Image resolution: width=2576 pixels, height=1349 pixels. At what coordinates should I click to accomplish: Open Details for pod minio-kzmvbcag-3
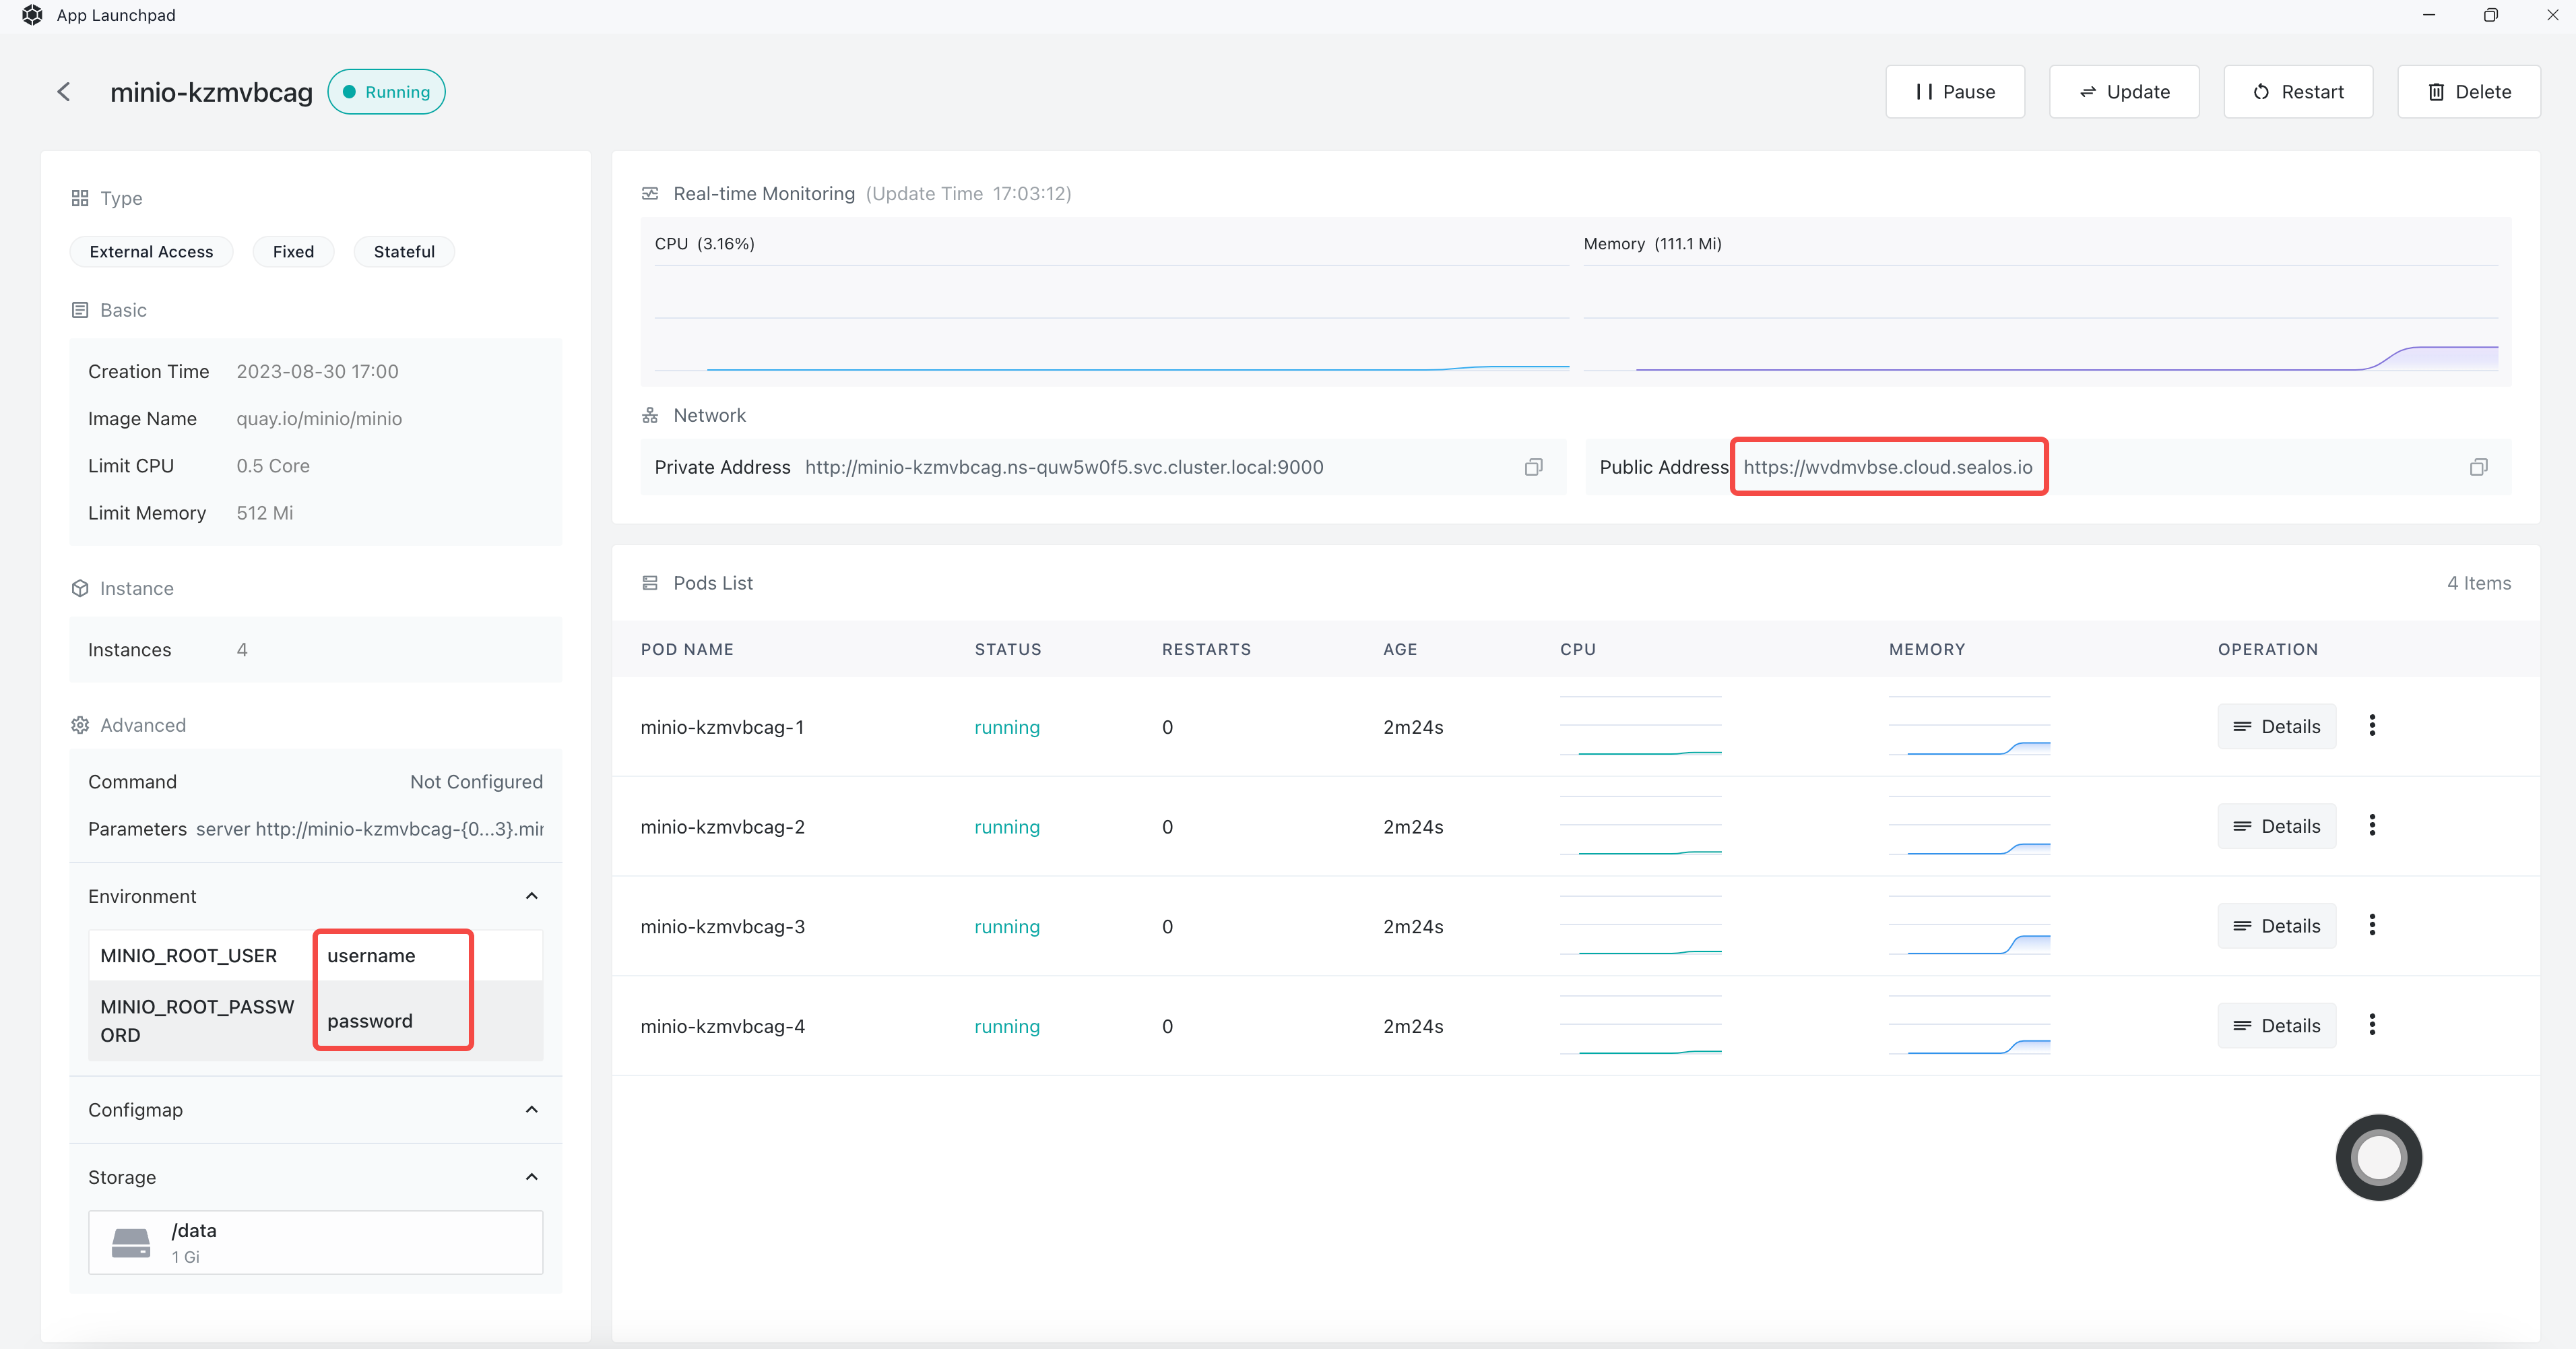pyautogui.click(x=2276, y=926)
